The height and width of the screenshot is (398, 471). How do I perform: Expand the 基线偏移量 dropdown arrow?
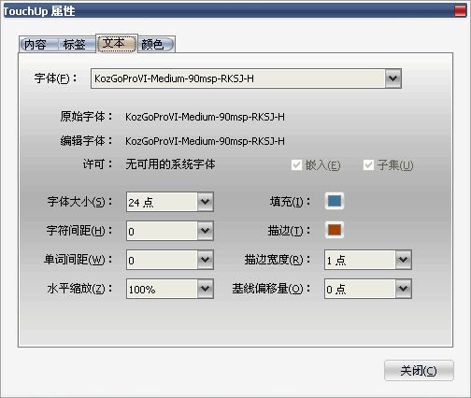click(x=404, y=289)
